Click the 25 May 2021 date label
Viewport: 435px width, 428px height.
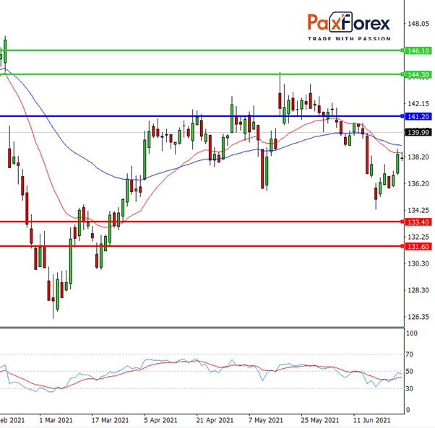point(319,420)
